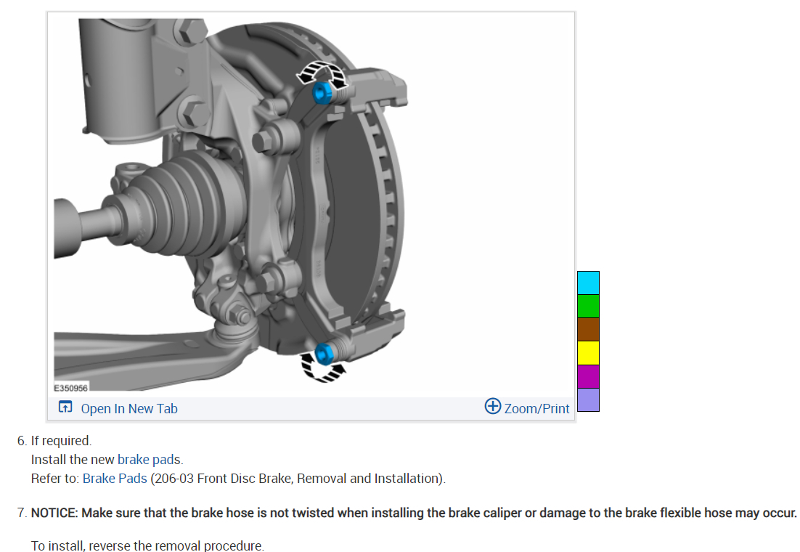
Task: Click 'To install, reverse the removal procedure' text
Action: pos(147,545)
